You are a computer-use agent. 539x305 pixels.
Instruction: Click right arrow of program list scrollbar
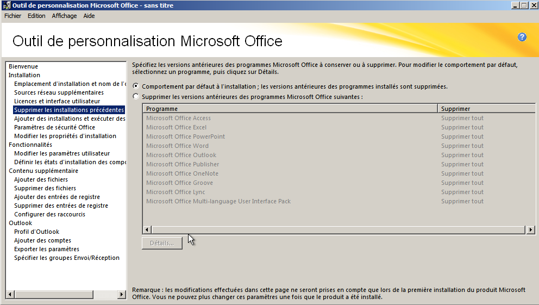[531, 229]
